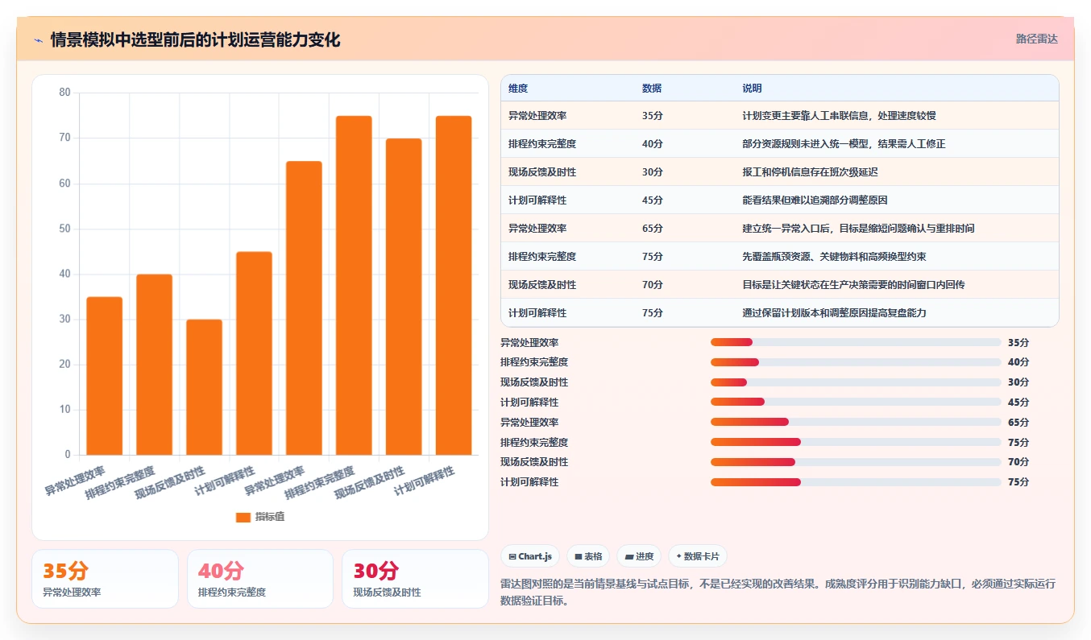Viewport: 1091px width, 640px height.
Task: Click the chart bar reaching value 70
Action: pos(404,297)
